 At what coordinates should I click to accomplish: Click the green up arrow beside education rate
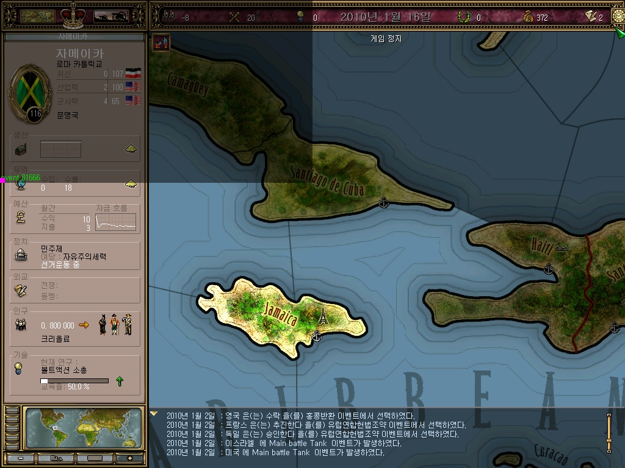120,381
